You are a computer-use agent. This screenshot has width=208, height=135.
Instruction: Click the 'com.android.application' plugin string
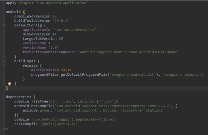tap(62, 3)
